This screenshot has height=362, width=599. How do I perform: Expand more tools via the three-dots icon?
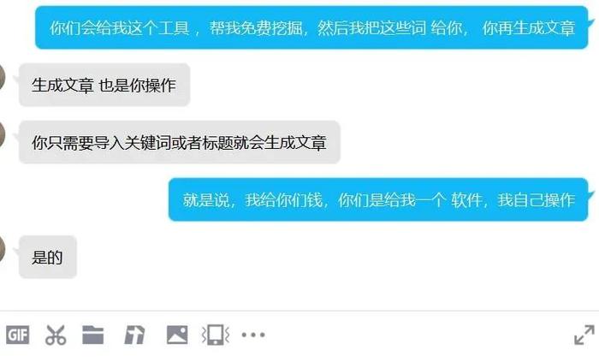[x=253, y=335]
